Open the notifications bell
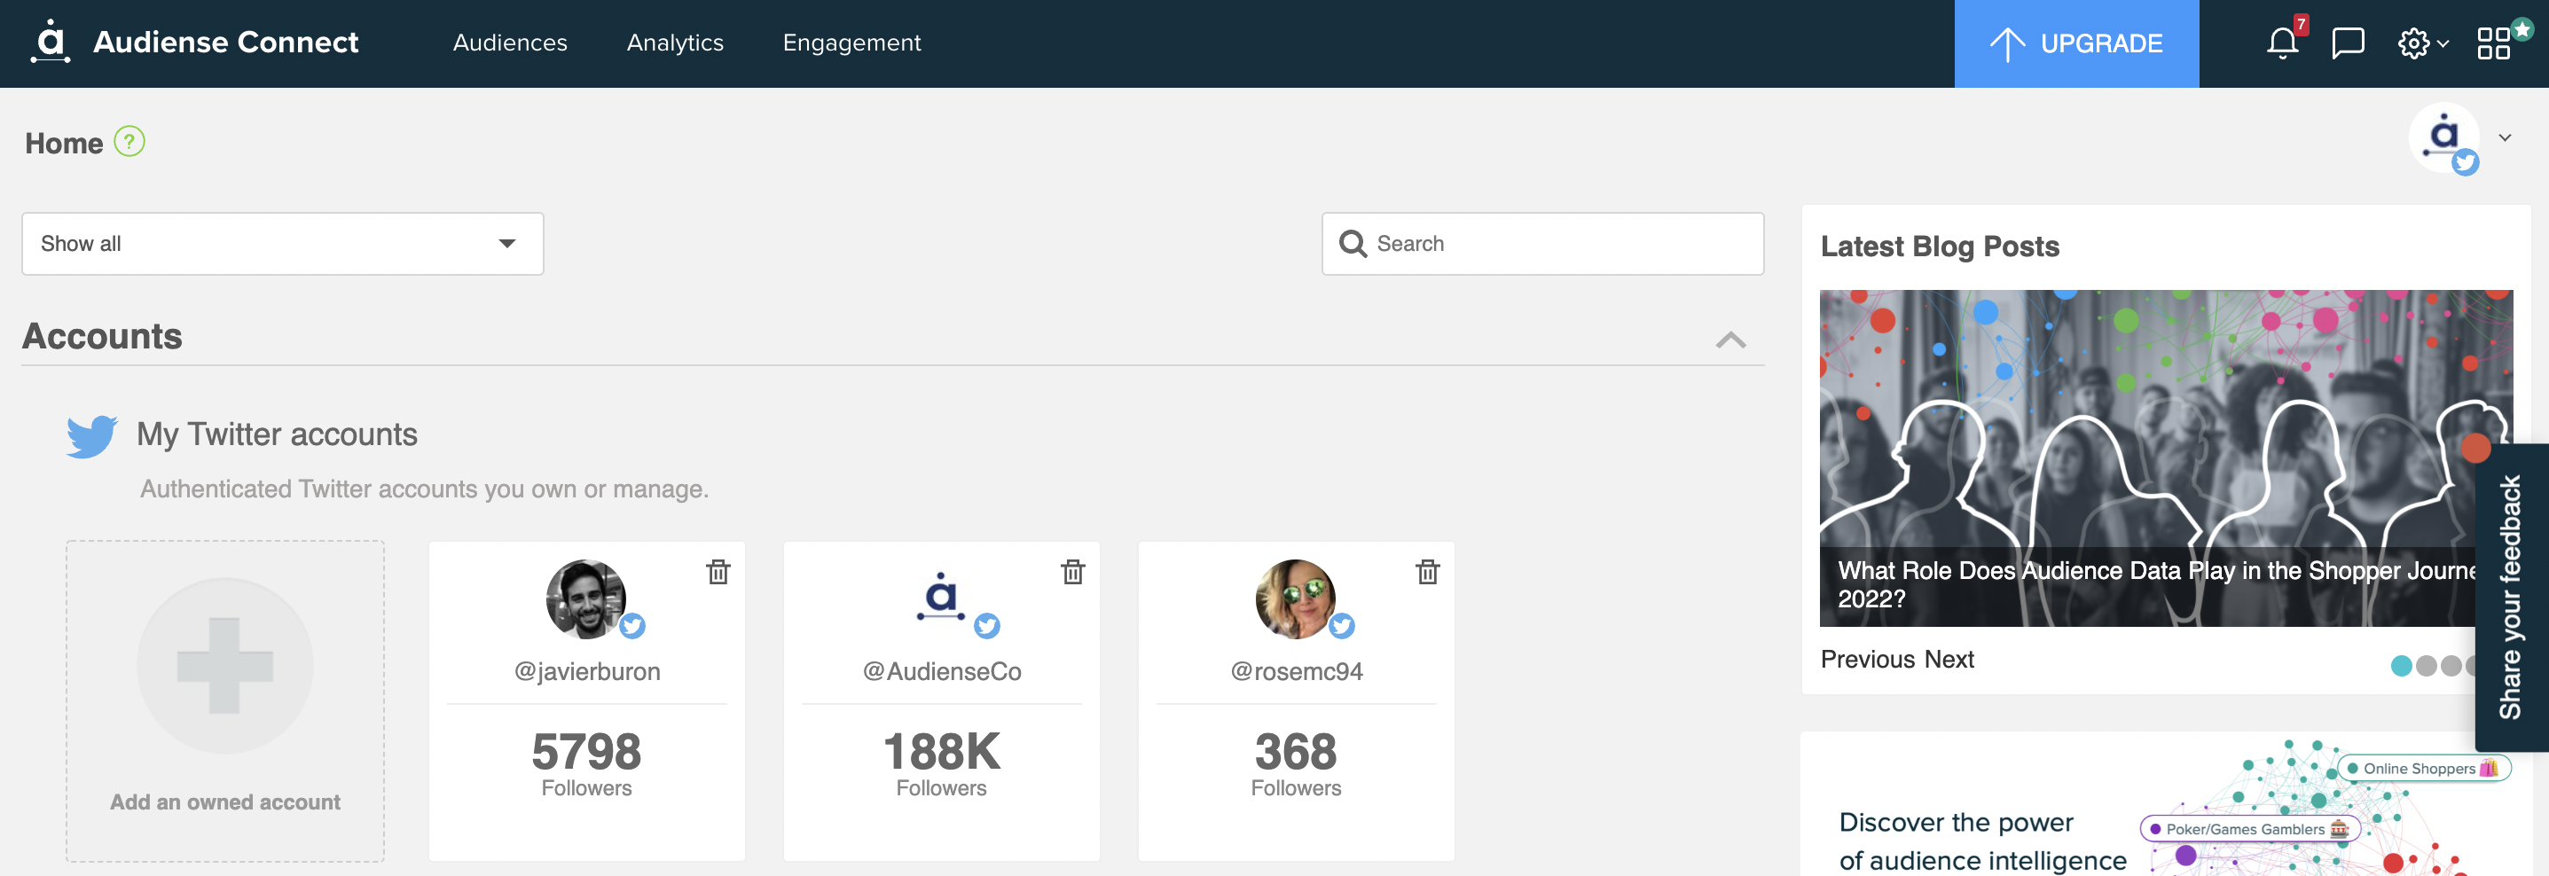 (2282, 43)
